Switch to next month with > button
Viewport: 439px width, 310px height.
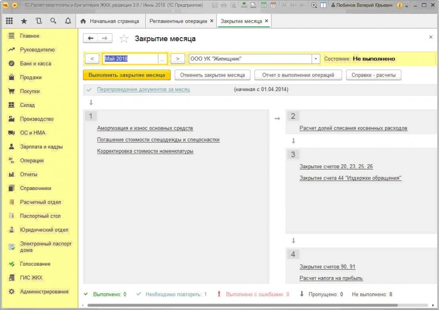tap(177, 59)
